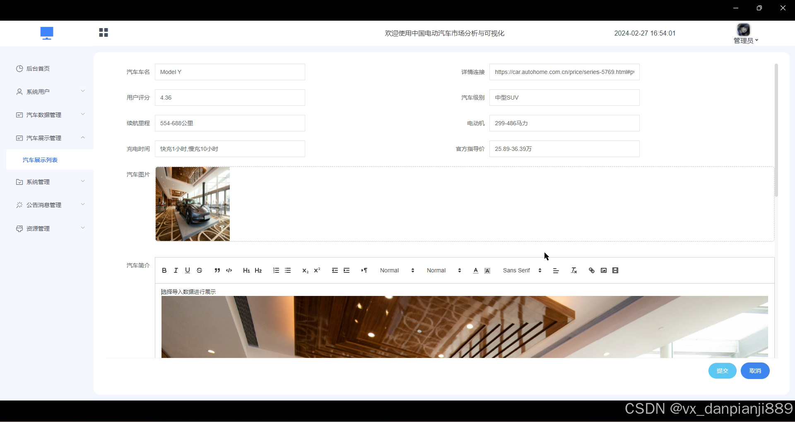795x422 pixels.
Task: Click the blue monitor logo icon
Action: click(47, 33)
